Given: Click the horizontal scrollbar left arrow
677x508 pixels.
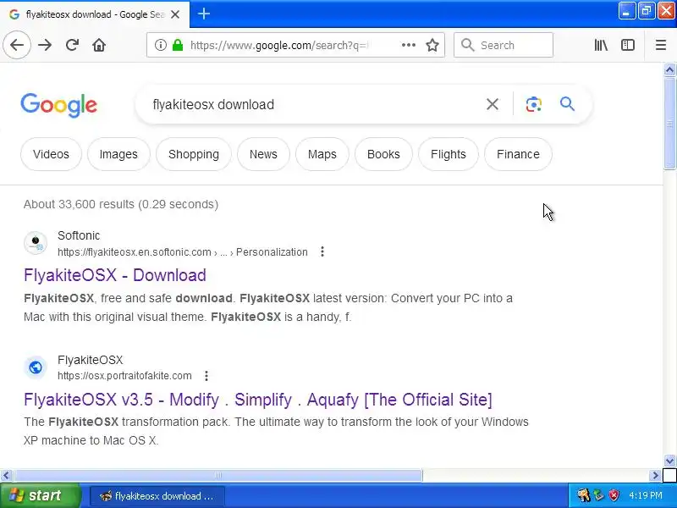Looking at the screenshot, I should click(6, 476).
